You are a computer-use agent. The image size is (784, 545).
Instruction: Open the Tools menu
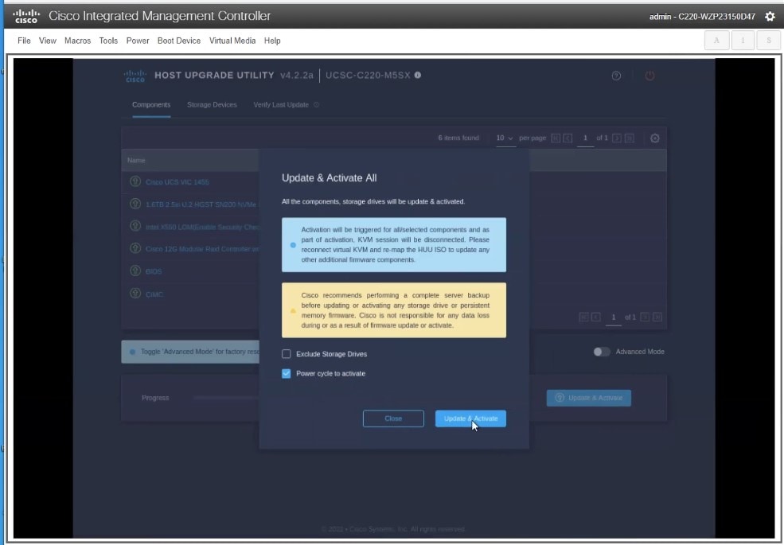(108, 41)
